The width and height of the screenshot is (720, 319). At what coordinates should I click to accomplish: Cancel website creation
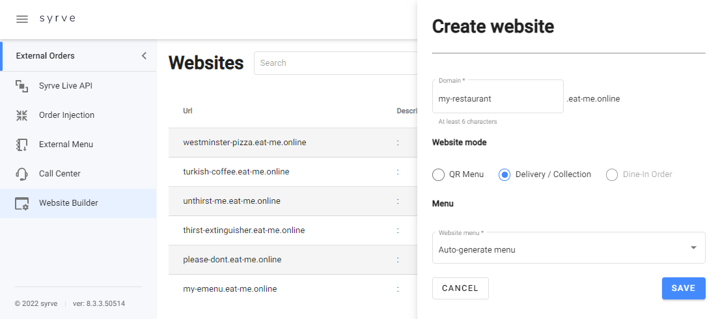460,288
